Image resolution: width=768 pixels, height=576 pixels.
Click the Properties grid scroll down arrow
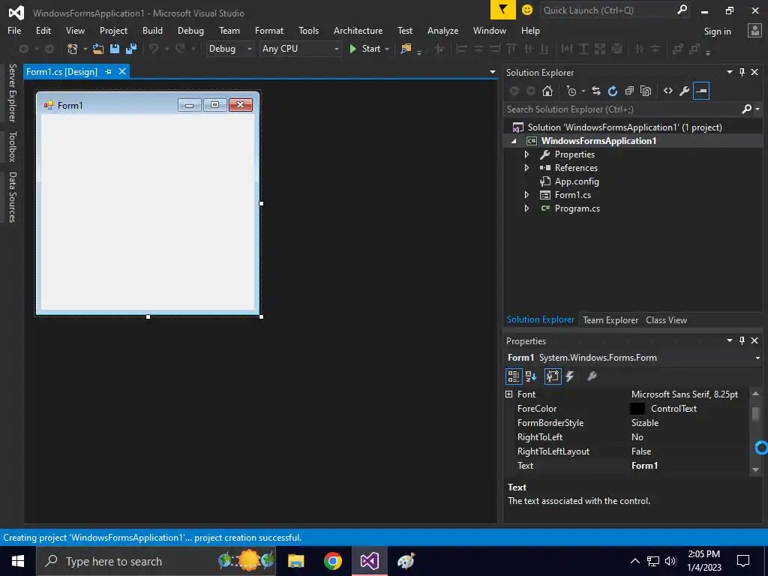(x=755, y=469)
